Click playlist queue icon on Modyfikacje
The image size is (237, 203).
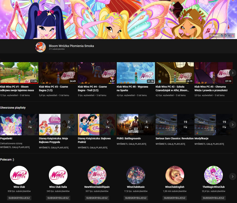(224, 127)
